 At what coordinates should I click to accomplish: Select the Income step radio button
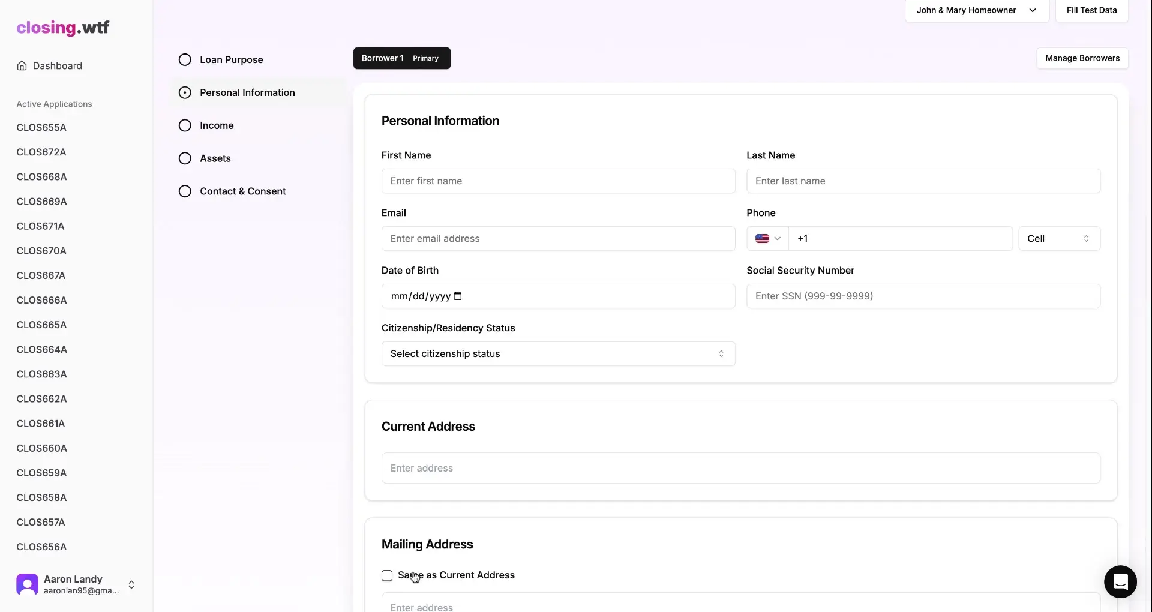[185, 125]
